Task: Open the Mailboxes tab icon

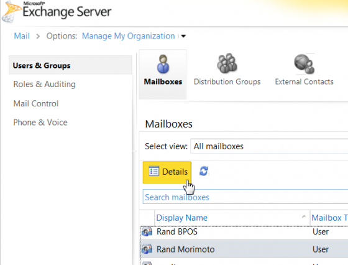Action: pyautogui.click(x=163, y=64)
